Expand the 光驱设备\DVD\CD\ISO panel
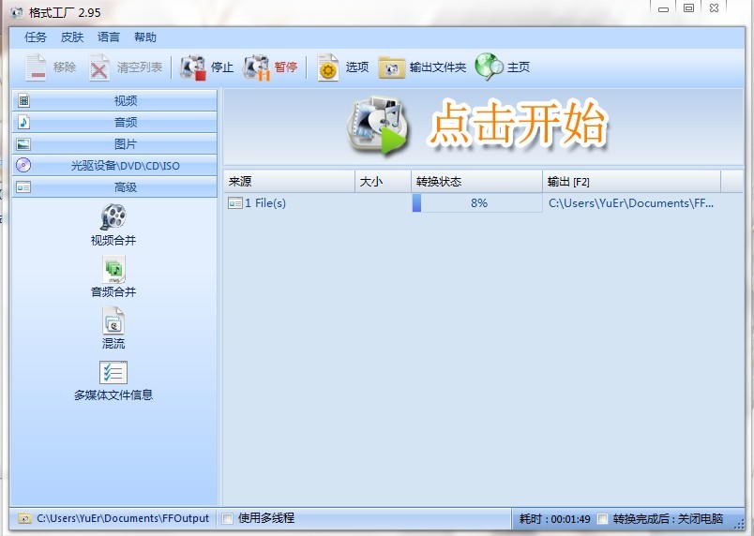Viewport: 754px width, 536px height. pyautogui.click(x=114, y=165)
